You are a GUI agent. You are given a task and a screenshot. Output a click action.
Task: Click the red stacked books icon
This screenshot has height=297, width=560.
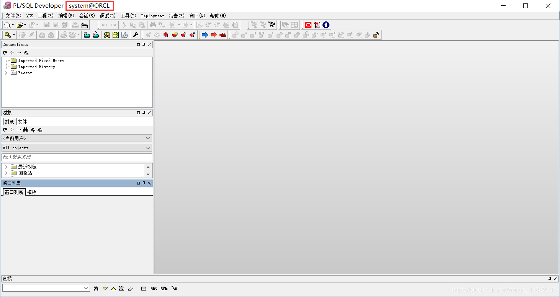click(x=166, y=35)
